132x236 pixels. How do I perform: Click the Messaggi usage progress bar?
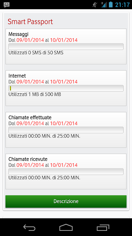pos(66,46)
